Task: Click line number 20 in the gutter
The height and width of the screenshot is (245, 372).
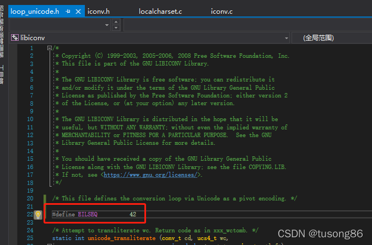Action: pos(30,199)
